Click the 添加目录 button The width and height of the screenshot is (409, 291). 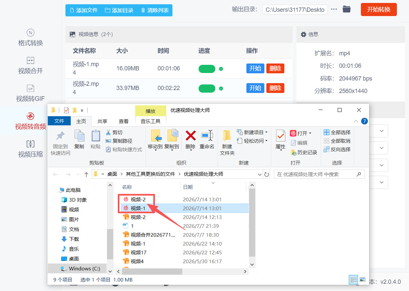(119, 10)
